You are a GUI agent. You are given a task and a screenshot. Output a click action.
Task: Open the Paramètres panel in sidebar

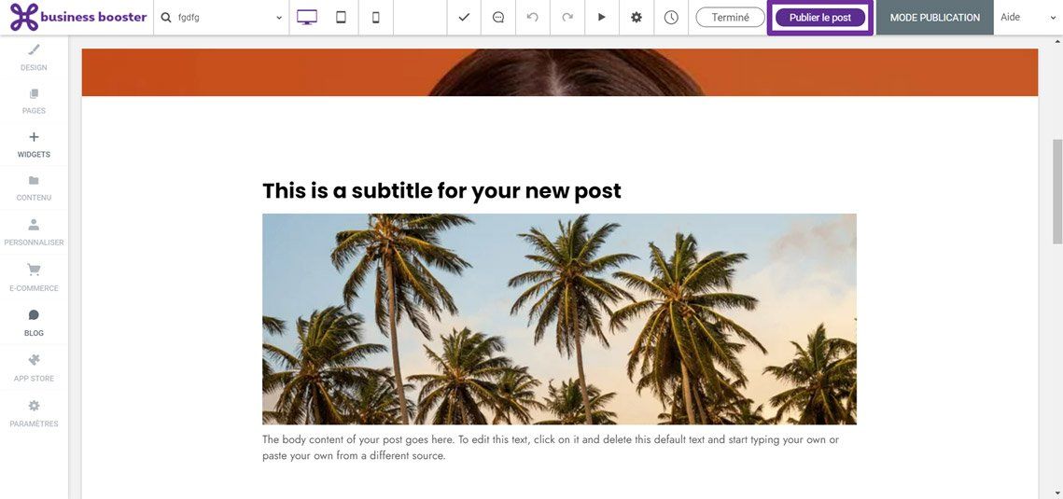pos(34,413)
